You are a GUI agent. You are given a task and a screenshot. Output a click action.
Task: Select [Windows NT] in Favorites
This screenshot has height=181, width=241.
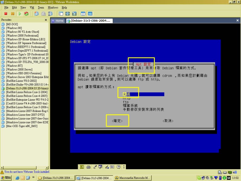(14, 66)
